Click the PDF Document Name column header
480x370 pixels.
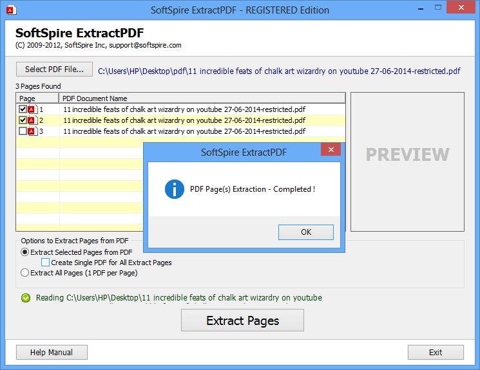202,98
